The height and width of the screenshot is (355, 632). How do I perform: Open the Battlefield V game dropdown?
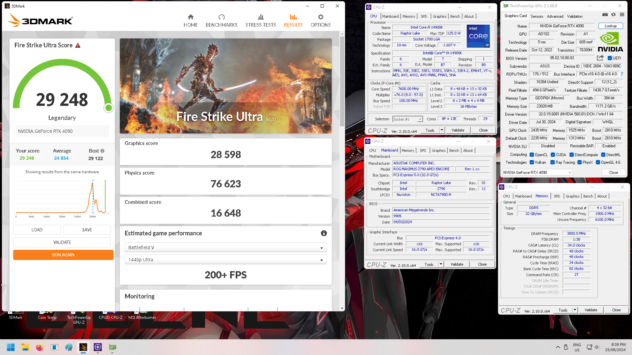point(225,248)
